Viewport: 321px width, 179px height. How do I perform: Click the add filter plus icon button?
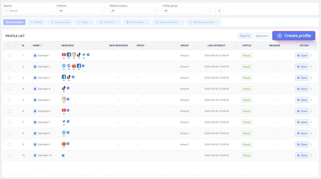point(219,11)
